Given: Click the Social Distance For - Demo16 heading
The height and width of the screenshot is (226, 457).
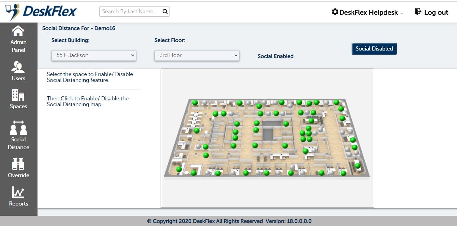Looking at the screenshot, I should 78,28.
